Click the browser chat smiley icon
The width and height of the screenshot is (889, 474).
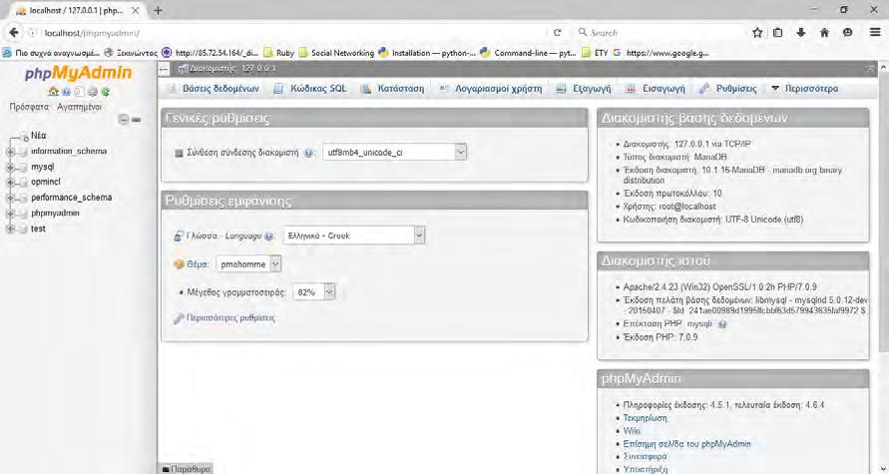tap(848, 33)
